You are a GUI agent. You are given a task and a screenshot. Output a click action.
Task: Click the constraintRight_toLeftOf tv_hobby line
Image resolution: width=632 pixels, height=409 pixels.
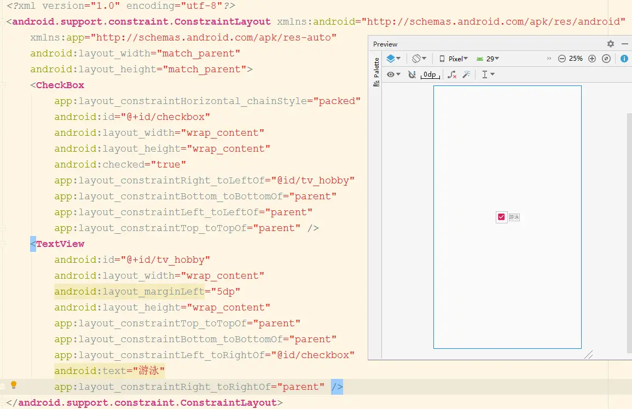click(204, 180)
